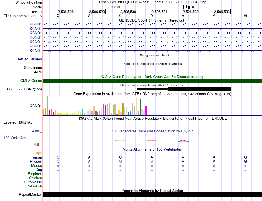Click the 'H3K27Ac Mark' ENCODE track title
The height and width of the screenshot is (201, 262).
tap(152, 119)
